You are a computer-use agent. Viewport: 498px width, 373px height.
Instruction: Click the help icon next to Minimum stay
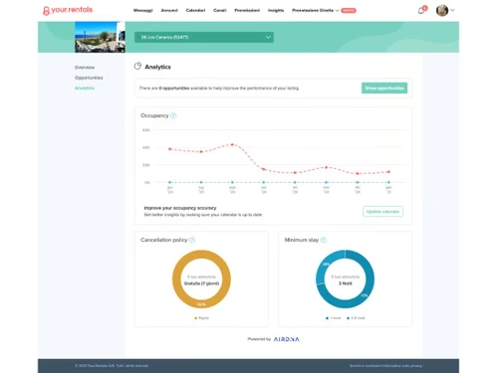tap(324, 240)
